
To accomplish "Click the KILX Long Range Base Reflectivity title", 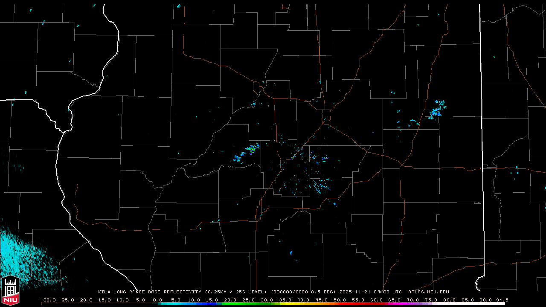I will point(149,292).
